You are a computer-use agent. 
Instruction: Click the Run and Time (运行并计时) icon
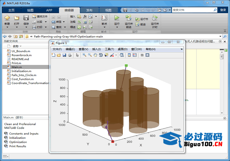click(155, 18)
